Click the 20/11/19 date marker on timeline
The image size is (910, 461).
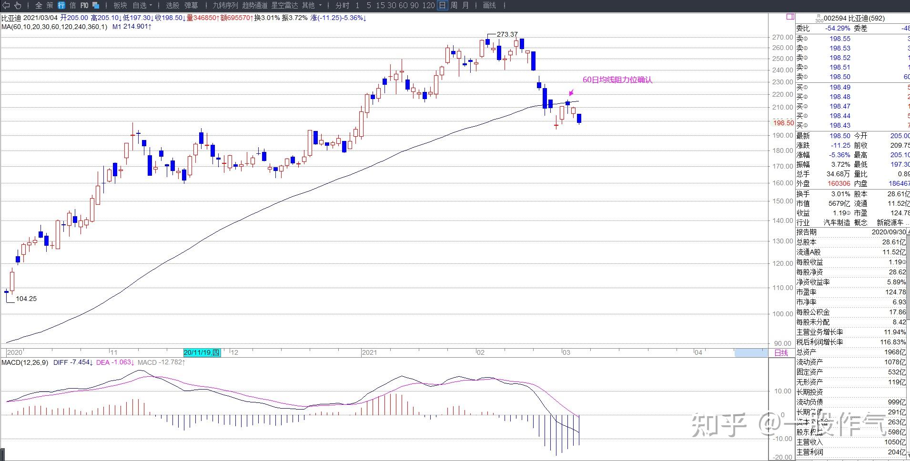click(202, 353)
